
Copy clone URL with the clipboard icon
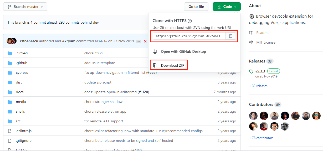[231, 36]
